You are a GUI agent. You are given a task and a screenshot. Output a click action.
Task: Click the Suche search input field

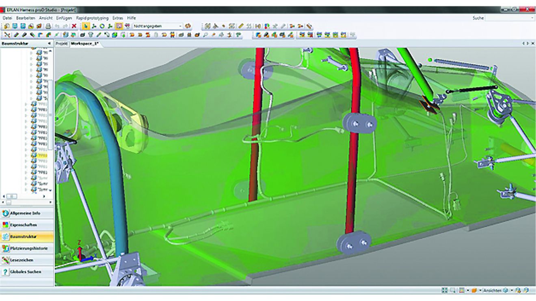point(509,18)
